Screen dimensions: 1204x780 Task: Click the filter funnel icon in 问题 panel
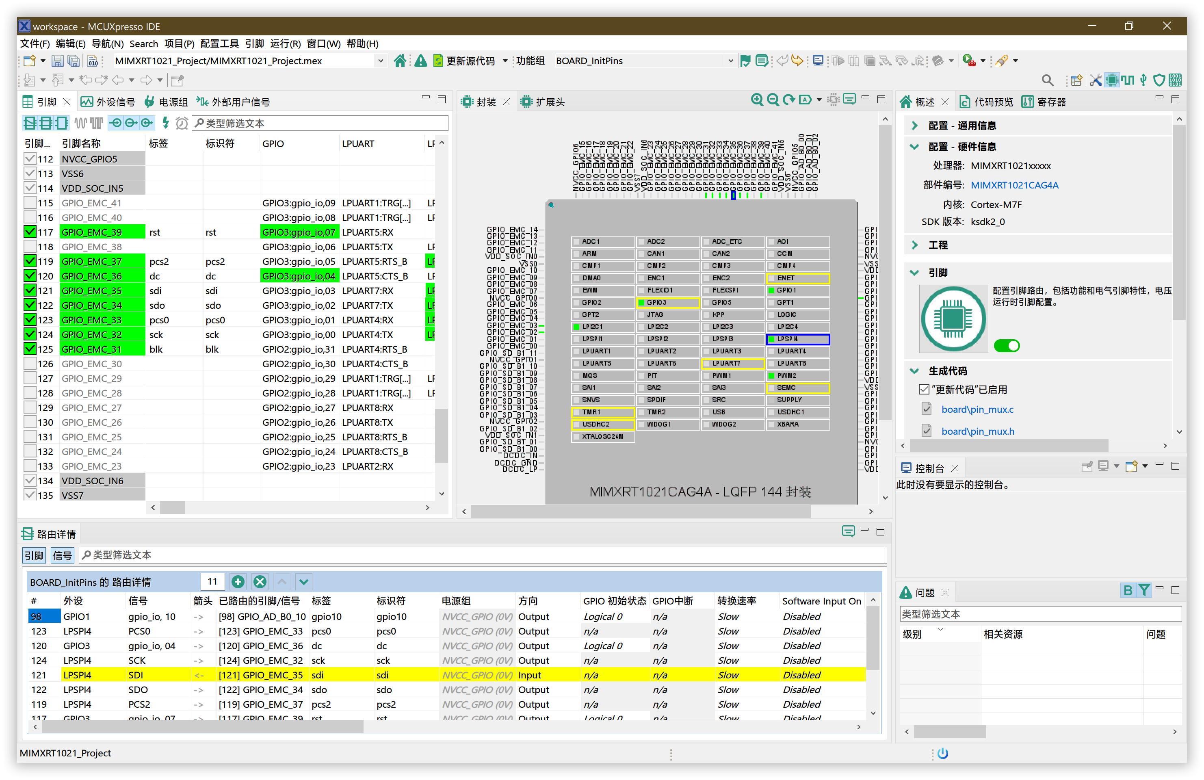(1144, 590)
